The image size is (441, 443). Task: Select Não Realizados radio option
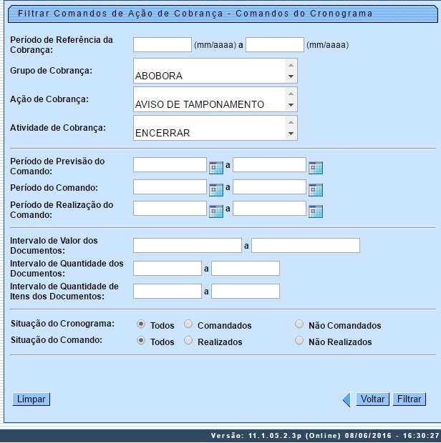(x=299, y=341)
